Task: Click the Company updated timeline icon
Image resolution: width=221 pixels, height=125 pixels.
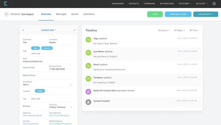Action: 88,79
